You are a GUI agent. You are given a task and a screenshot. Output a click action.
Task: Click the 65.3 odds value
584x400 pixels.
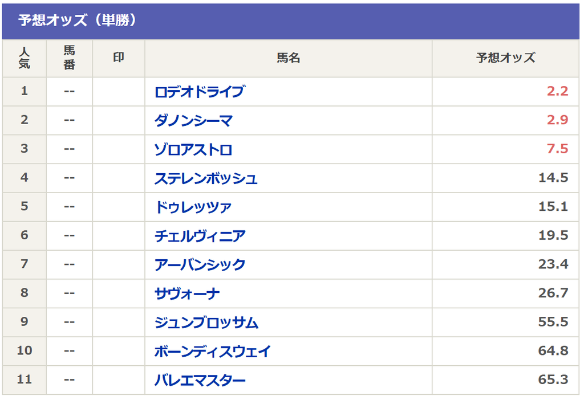click(553, 379)
